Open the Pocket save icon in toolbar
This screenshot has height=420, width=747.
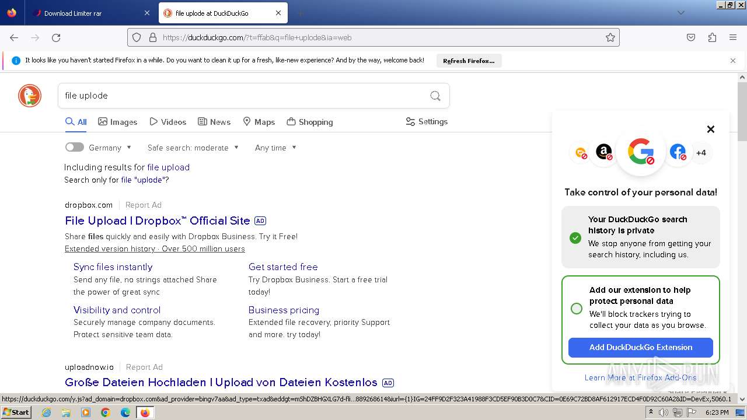(691, 37)
